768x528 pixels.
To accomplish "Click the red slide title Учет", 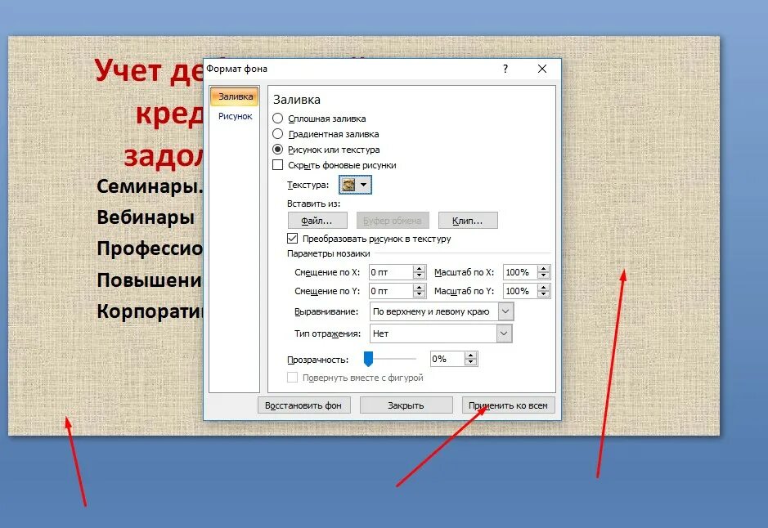I will pos(128,70).
